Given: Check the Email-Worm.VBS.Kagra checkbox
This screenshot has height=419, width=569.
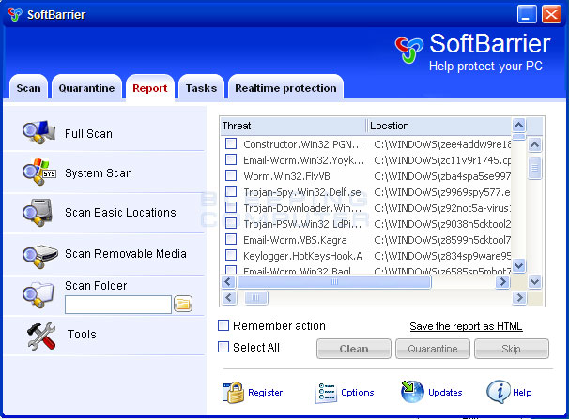Looking at the screenshot, I should pyautogui.click(x=231, y=239).
